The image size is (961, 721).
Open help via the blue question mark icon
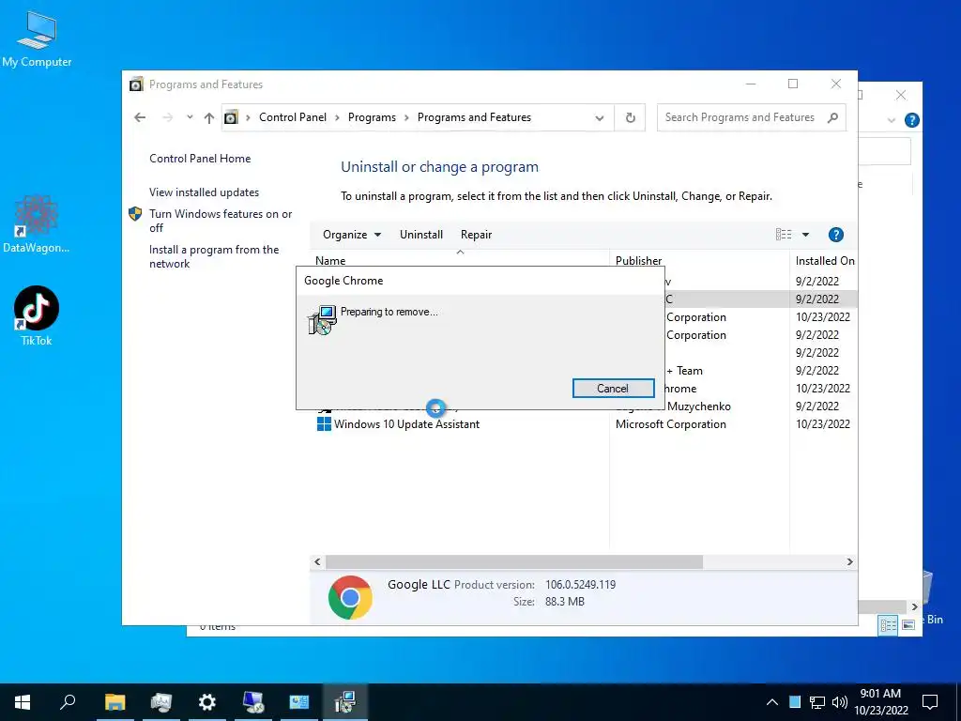coord(835,234)
